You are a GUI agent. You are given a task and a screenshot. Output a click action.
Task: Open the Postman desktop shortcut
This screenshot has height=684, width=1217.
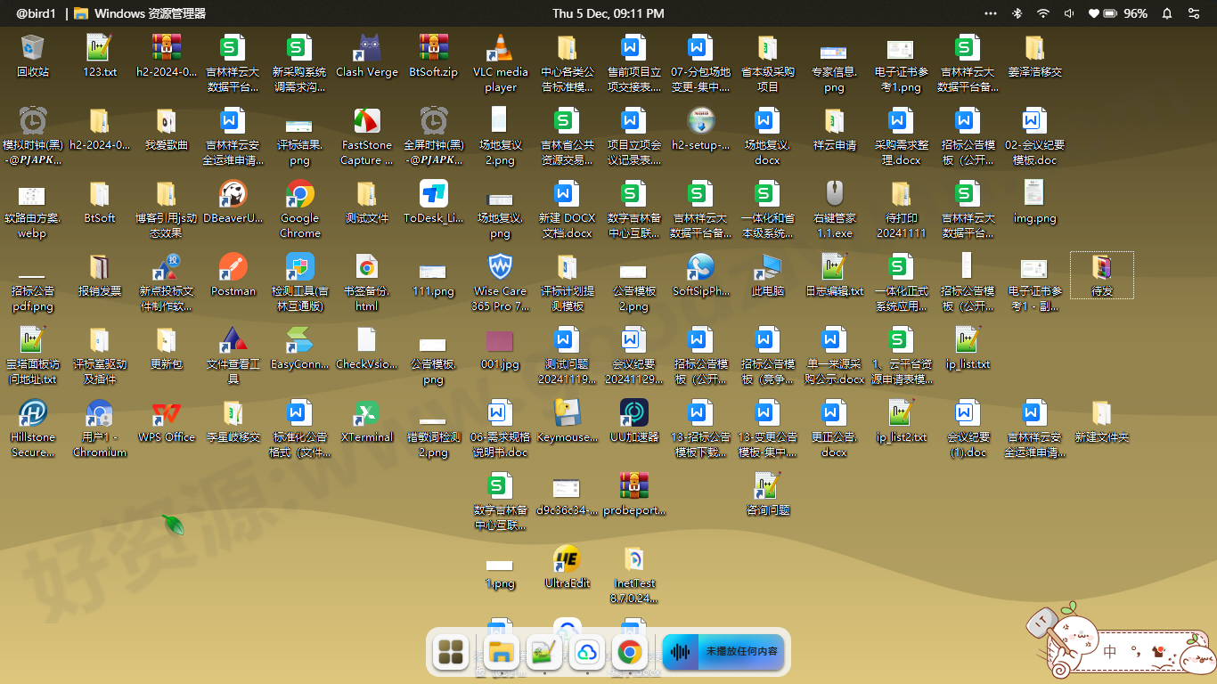coord(233,267)
